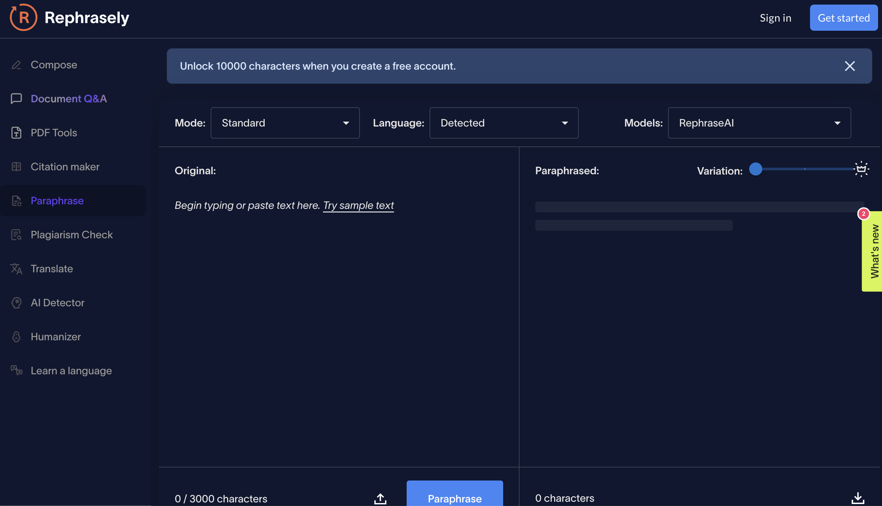Click the download paraphrased text icon
This screenshot has height=506, width=882.
pos(858,498)
